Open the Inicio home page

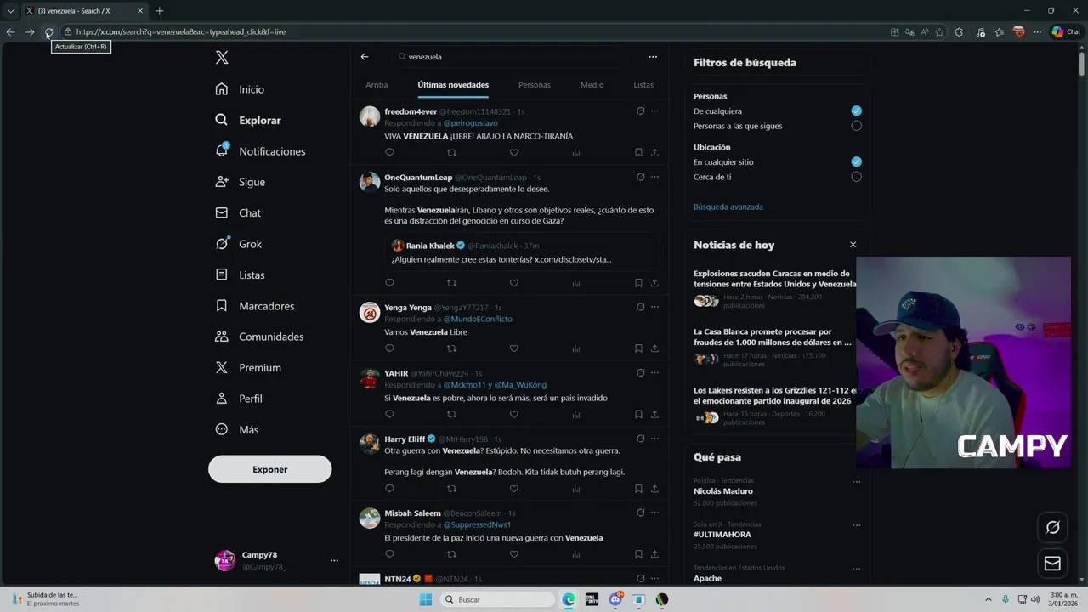tap(240, 89)
